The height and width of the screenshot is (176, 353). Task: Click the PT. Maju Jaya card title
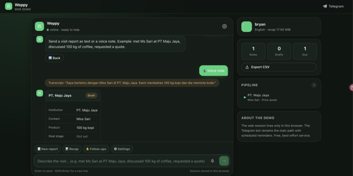pos(60,95)
